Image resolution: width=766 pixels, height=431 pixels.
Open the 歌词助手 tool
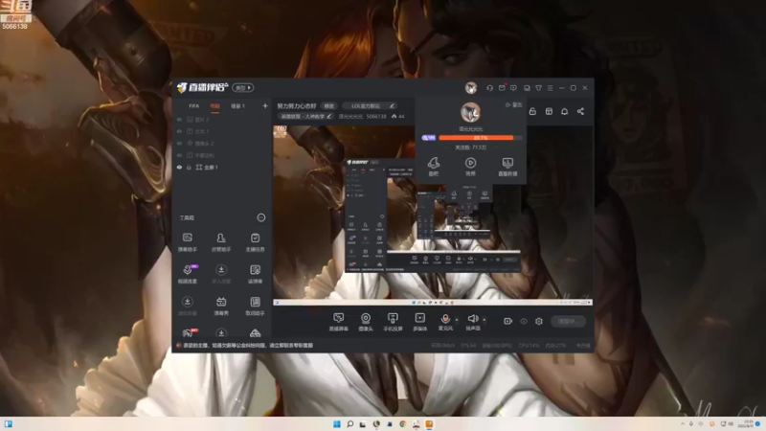pyautogui.click(x=255, y=306)
